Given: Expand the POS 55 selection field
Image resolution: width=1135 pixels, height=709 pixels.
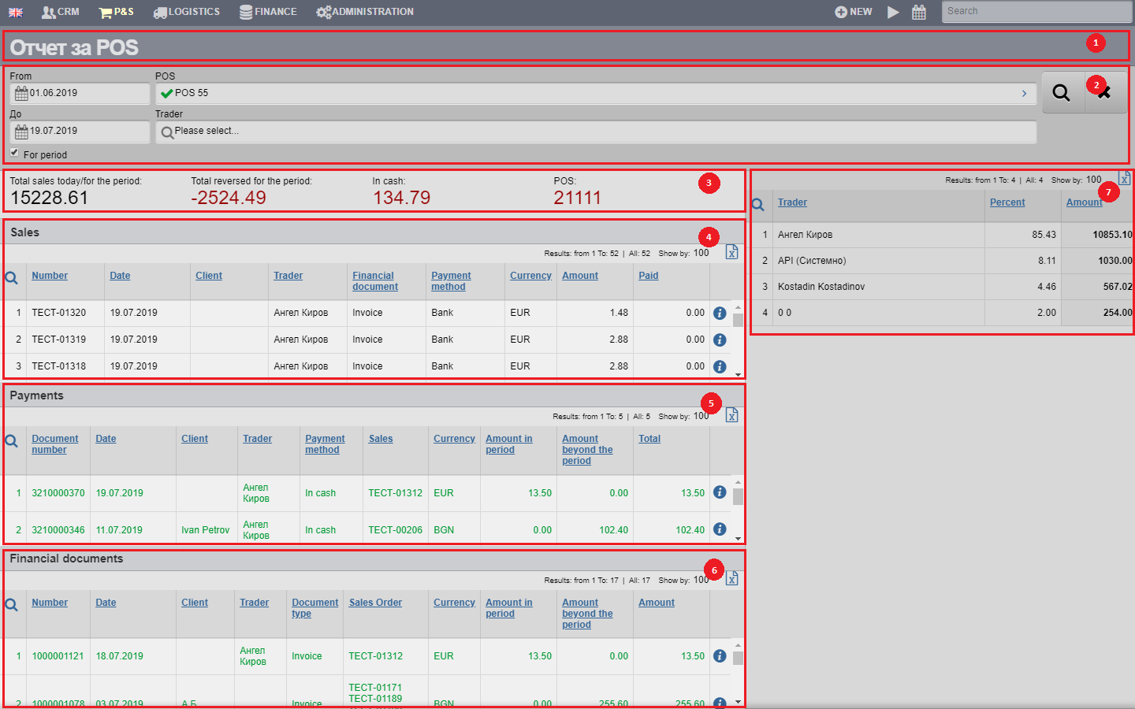Looking at the screenshot, I should click(1024, 93).
